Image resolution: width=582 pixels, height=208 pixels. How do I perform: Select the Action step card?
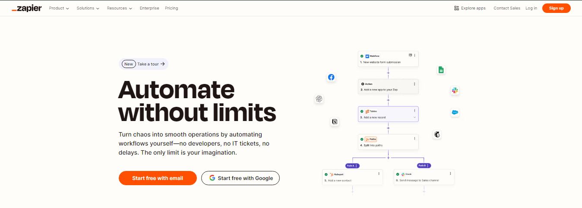click(388, 87)
